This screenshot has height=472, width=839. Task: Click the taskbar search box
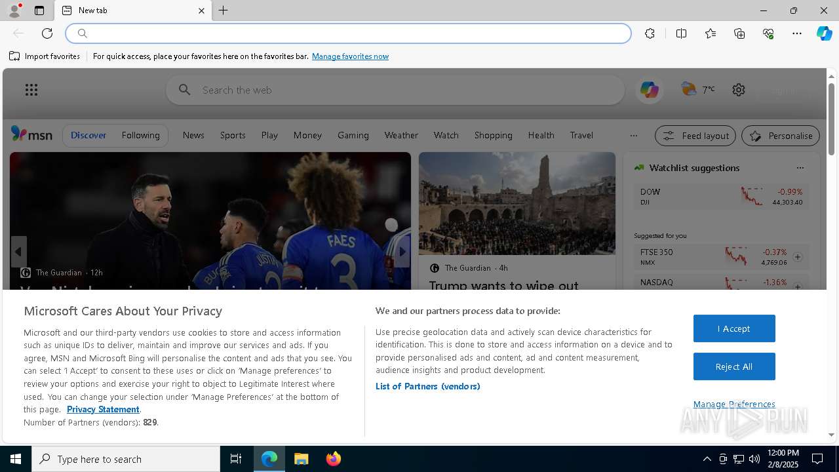pyautogui.click(x=126, y=459)
